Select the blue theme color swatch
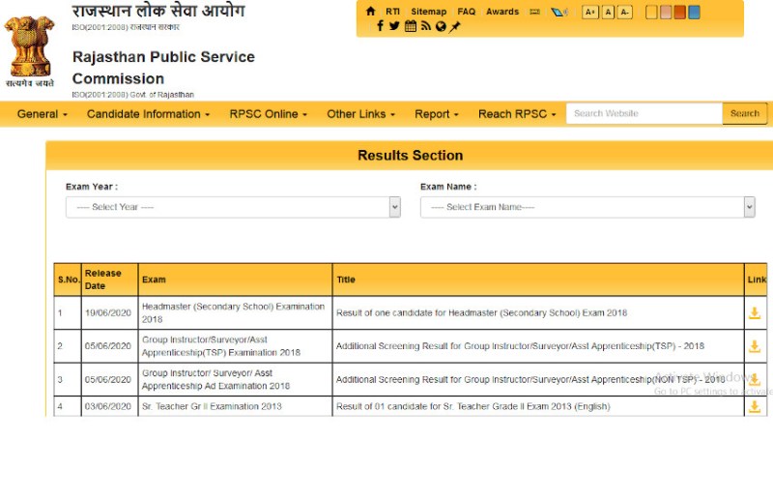The width and height of the screenshot is (773, 500). (x=694, y=13)
